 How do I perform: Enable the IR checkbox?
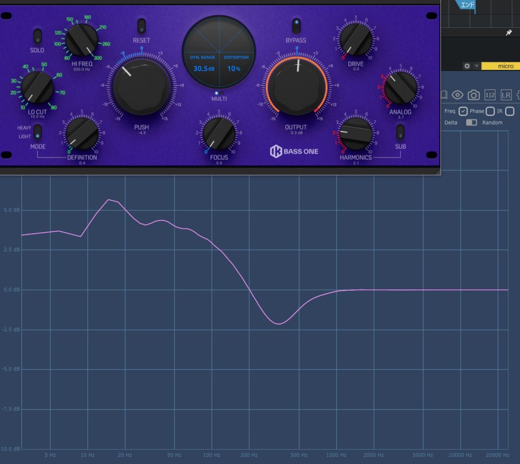click(x=510, y=111)
